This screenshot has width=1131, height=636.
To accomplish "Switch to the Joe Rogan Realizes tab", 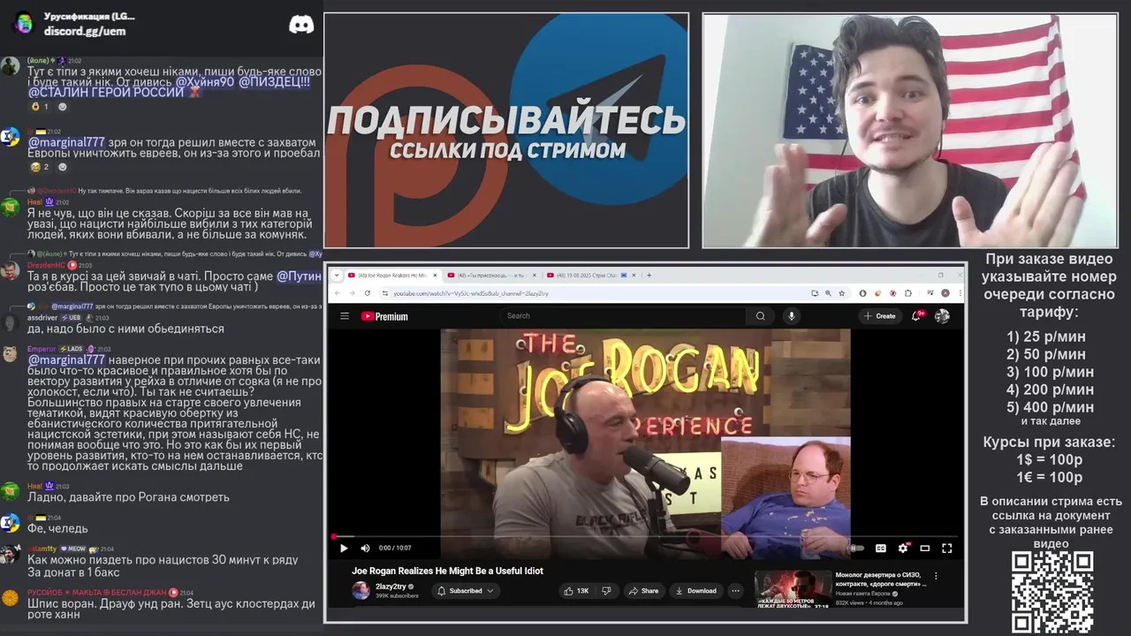I will (391, 275).
